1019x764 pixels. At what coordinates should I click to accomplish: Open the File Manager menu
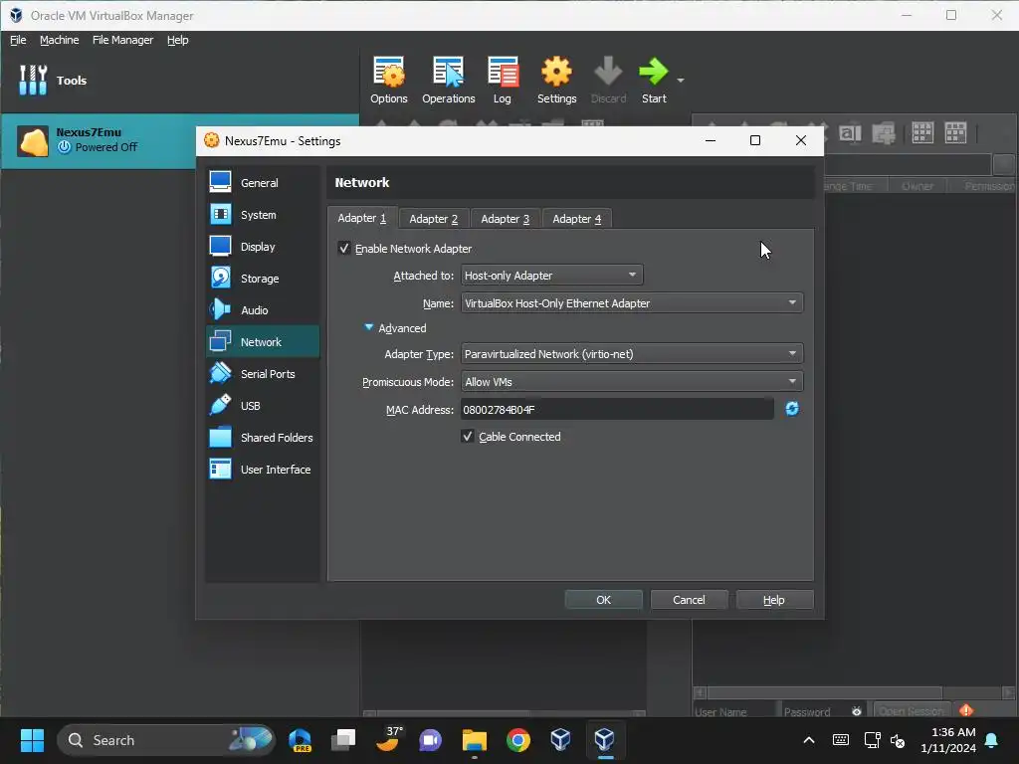(x=122, y=40)
